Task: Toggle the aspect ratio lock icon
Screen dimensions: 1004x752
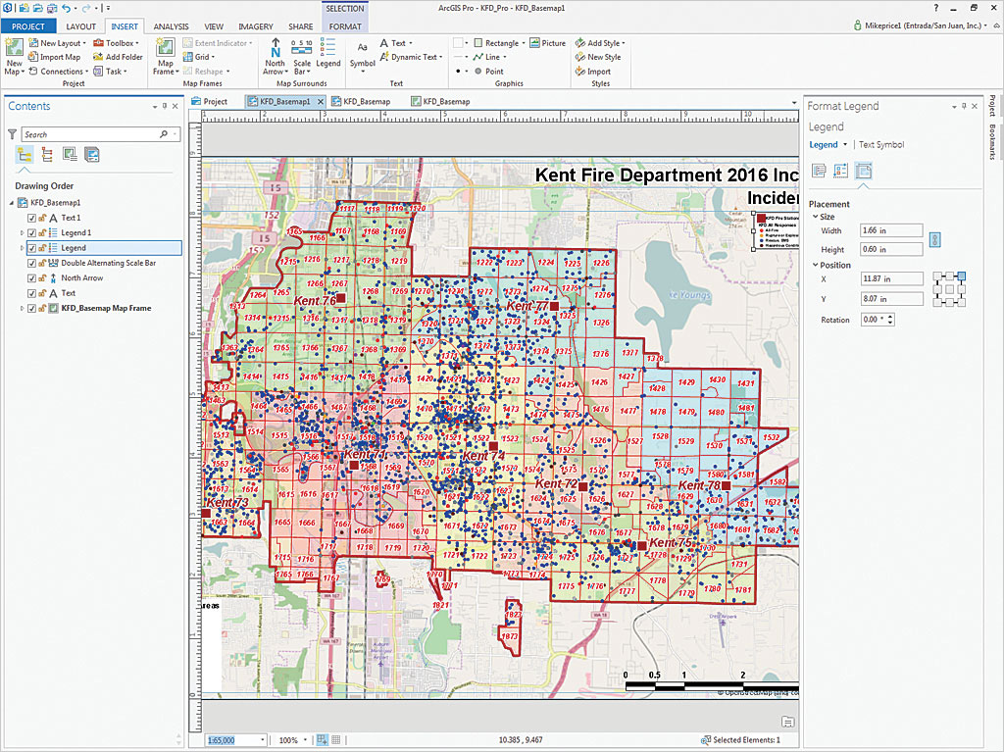Action: click(934, 239)
